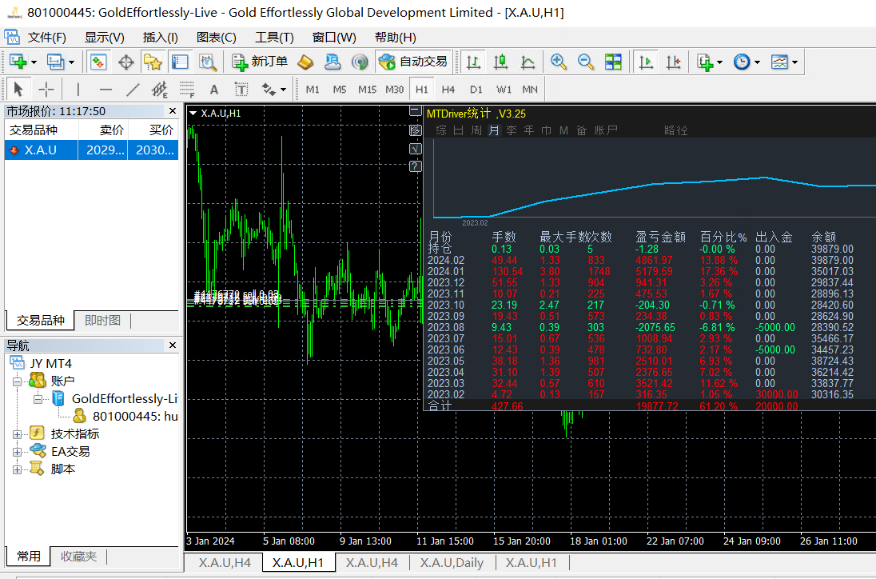Click the indicators list icon
Viewport: 876px width, 579px height.
704,62
